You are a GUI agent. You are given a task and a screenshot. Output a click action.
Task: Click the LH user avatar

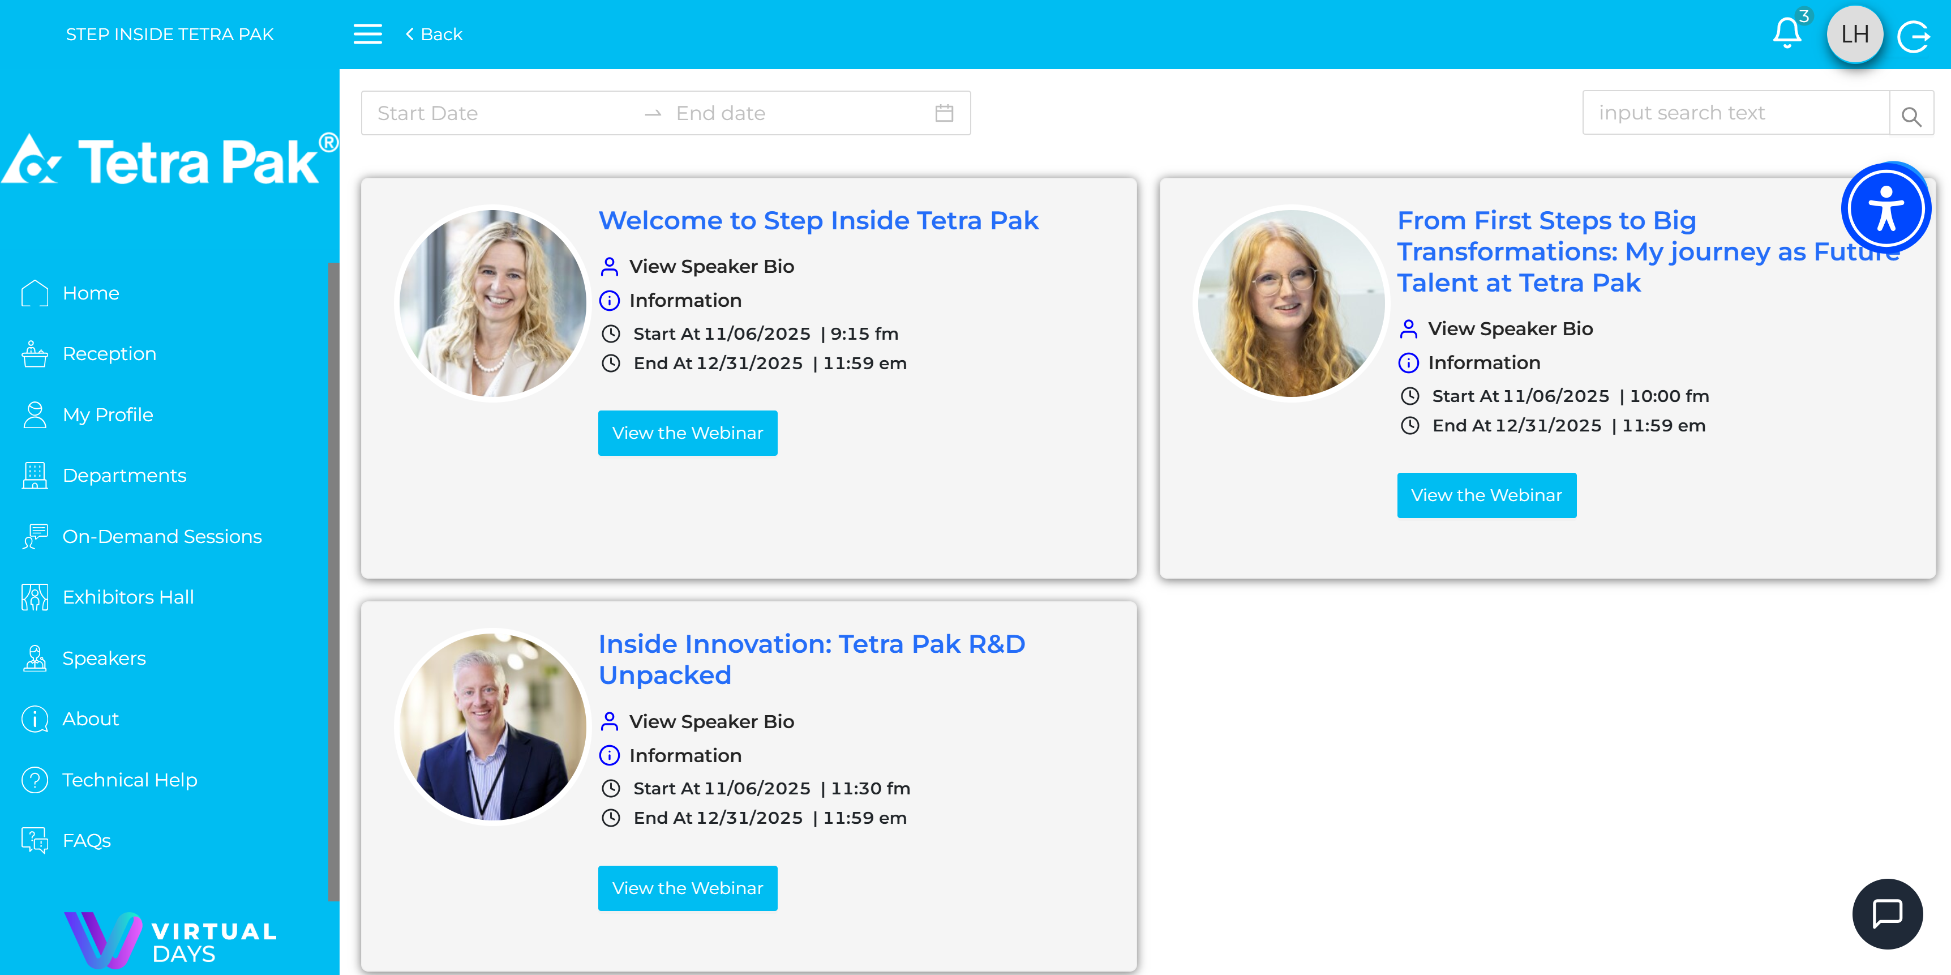[1854, 35]
